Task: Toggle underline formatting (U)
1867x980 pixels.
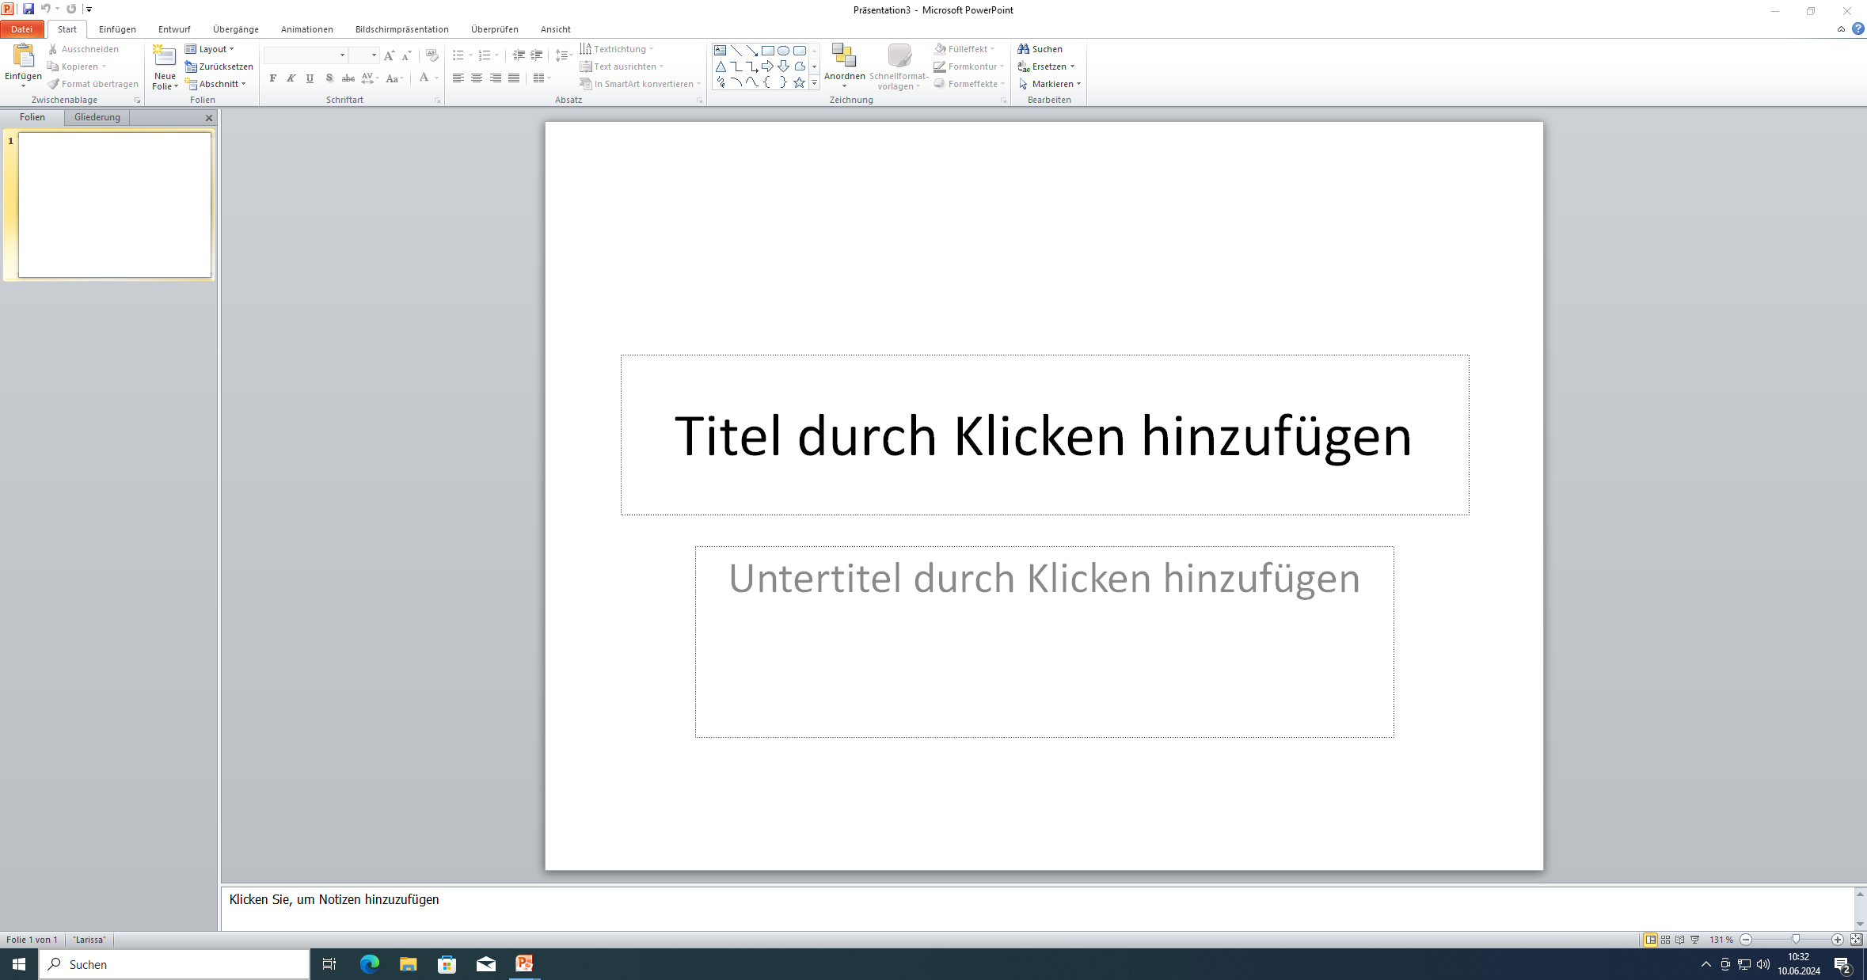Action: 310,78
